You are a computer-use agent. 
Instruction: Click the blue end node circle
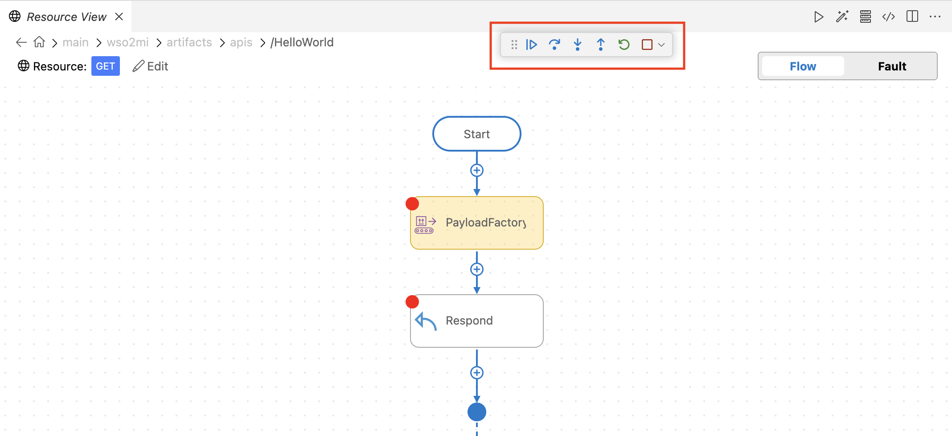pyautogui.click(x=477, y=412)
